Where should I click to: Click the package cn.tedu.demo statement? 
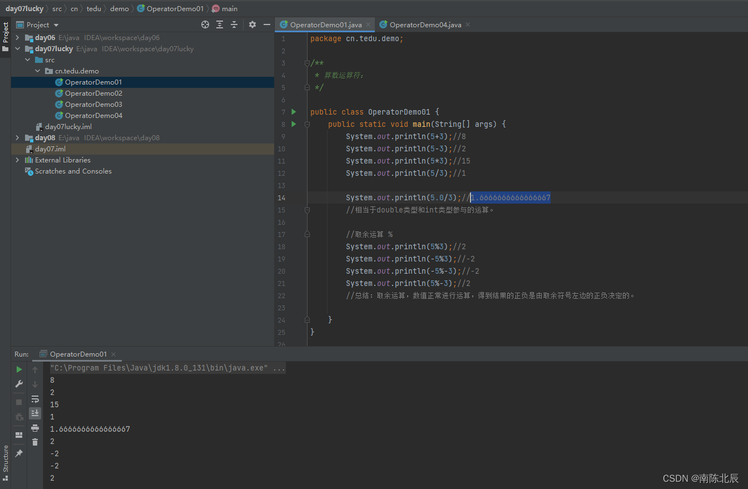pyautogui.click(x=356, y=39)
